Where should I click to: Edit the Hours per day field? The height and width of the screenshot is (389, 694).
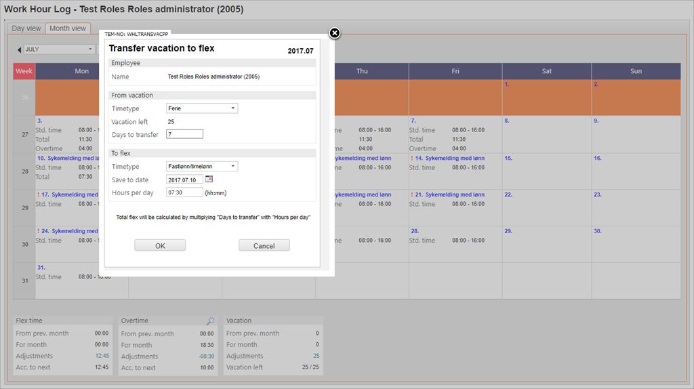pos(184,192)
